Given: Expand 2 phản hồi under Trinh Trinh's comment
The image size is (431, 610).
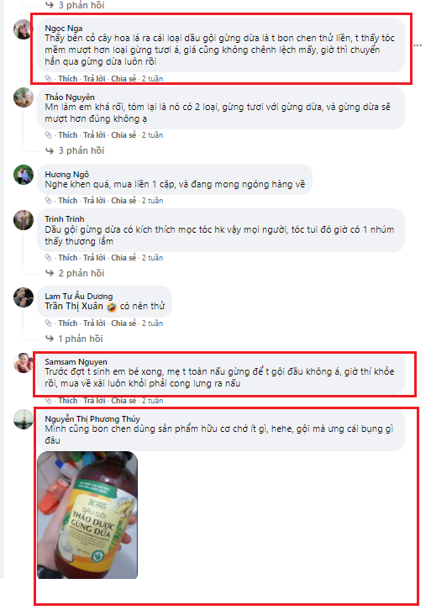Looking at the screenshot, I should click(x=75, y=273).
